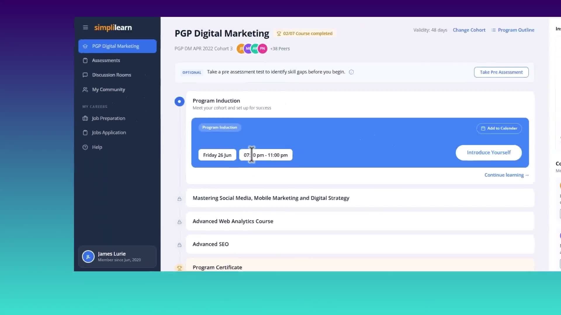Click the trophy icon beside Program Certificate

(179, 268)
